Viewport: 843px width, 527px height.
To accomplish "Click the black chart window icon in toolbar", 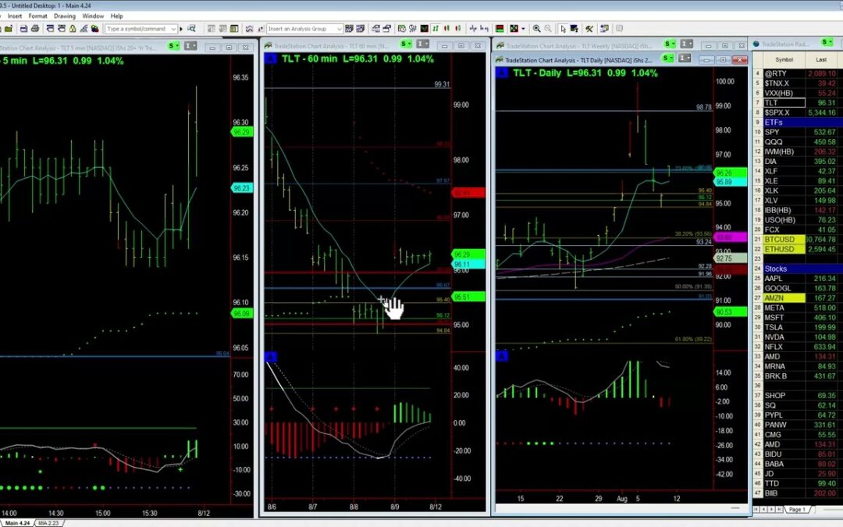I will tap(425, 29).
